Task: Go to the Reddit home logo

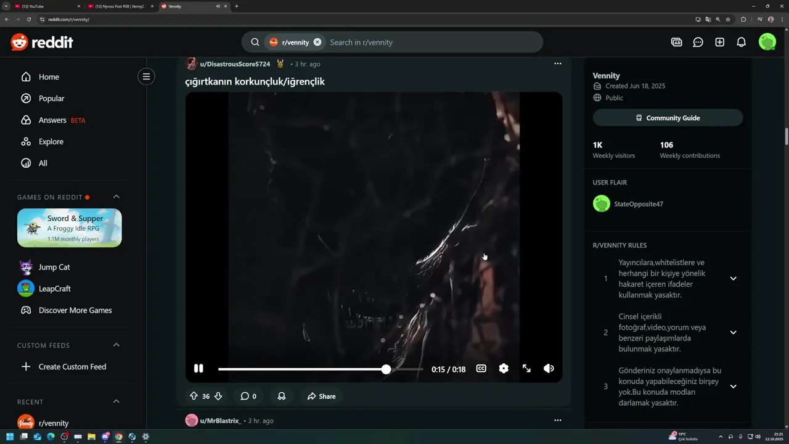Action: (x=42, y=42)
